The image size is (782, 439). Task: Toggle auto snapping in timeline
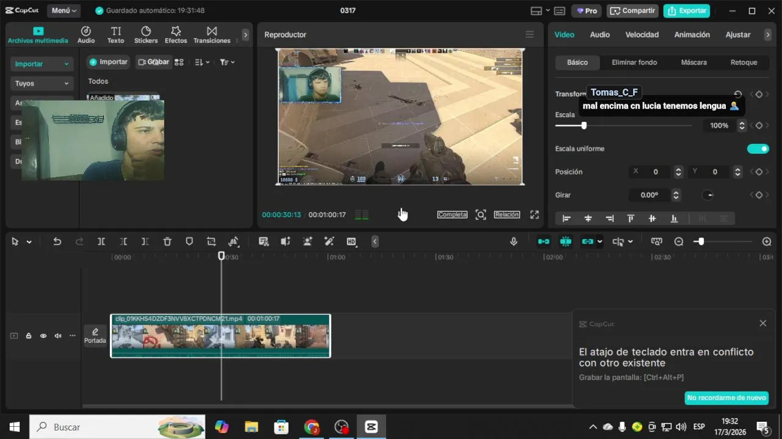(x=566, y=241)
